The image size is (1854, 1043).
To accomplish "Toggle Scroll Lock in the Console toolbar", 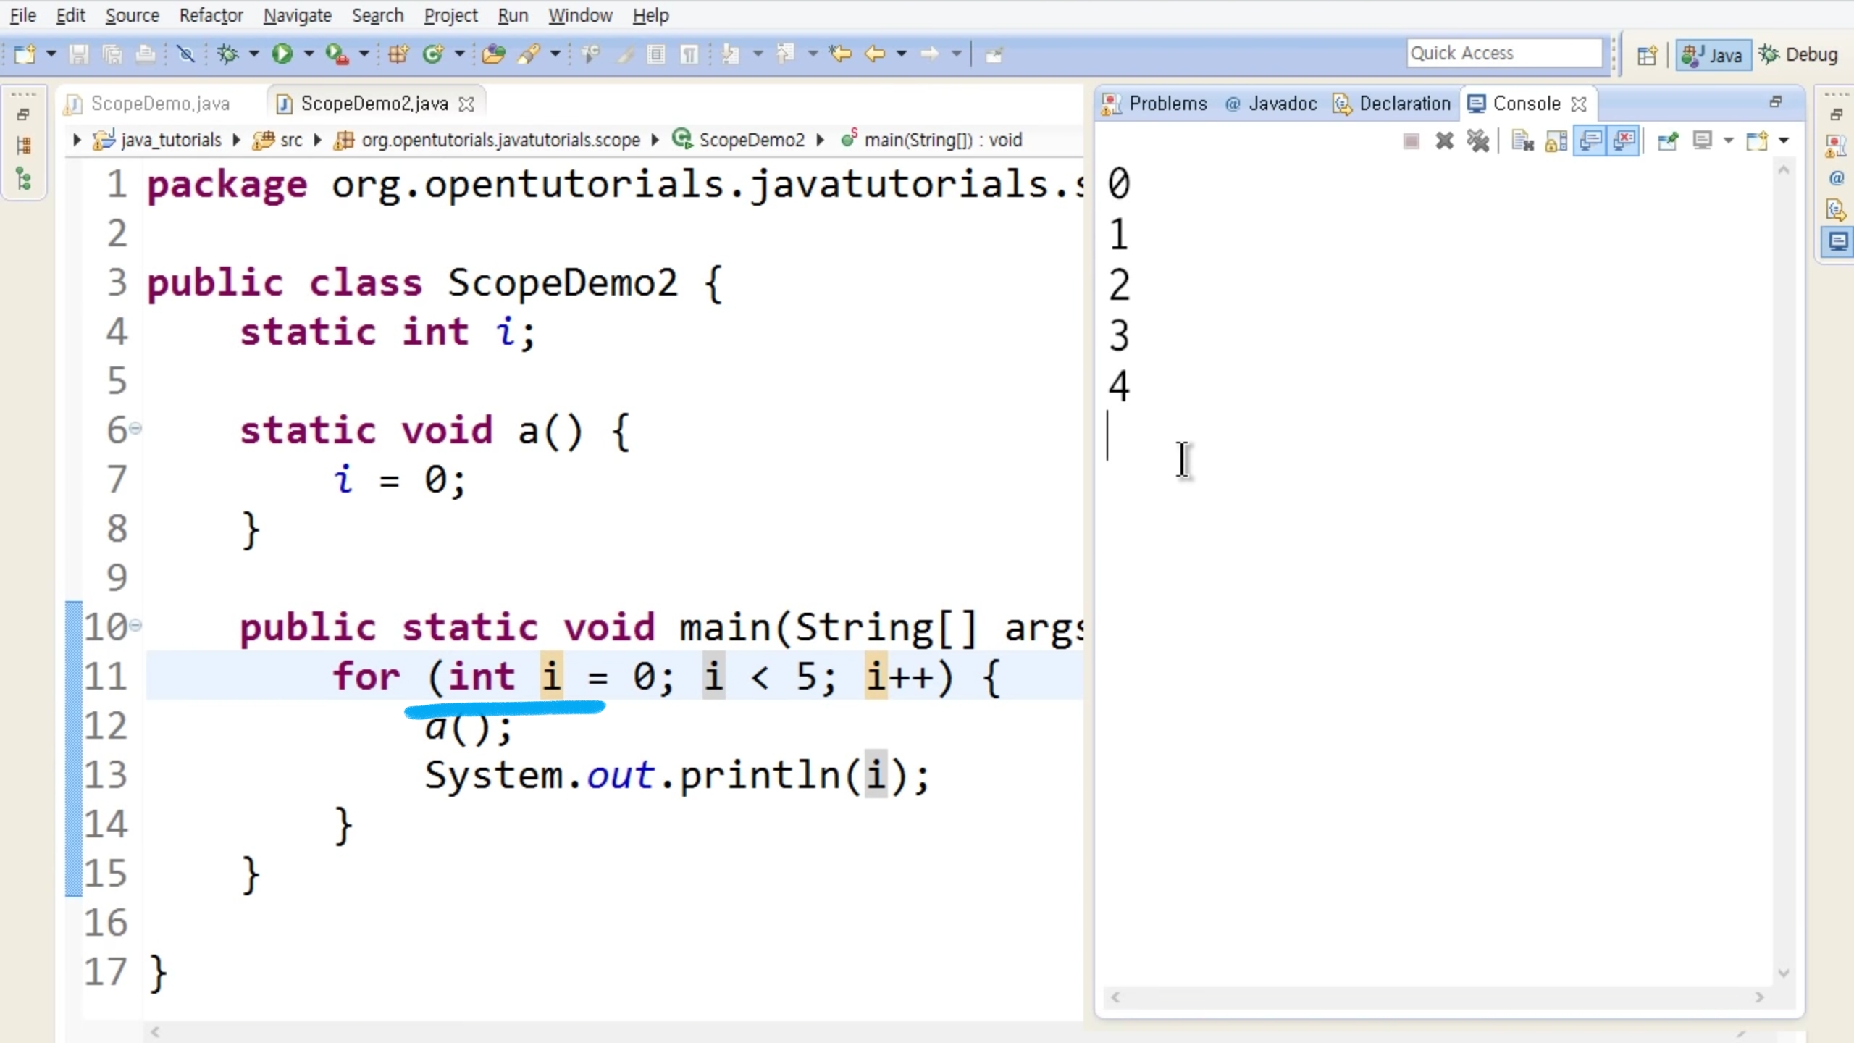I will coord(1556,141).
